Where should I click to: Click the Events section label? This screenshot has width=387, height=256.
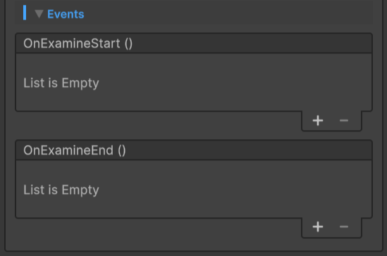(66, 14)
